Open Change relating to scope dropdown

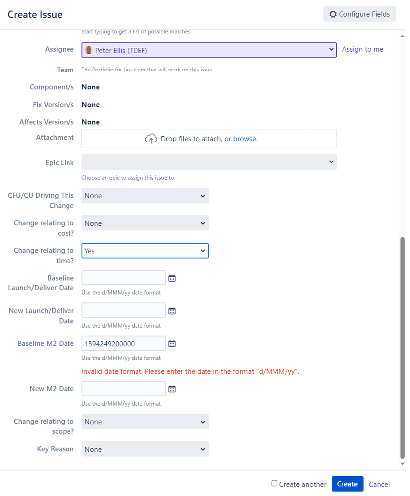pyautogui.click(x=145, y=422)
